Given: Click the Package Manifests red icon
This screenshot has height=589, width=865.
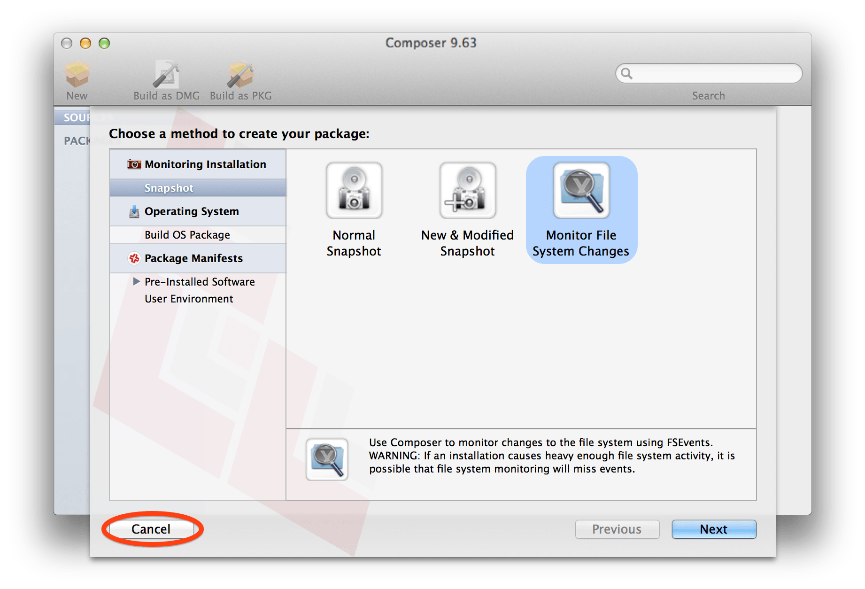Looking at the screenshot, I should click(134, 258).
